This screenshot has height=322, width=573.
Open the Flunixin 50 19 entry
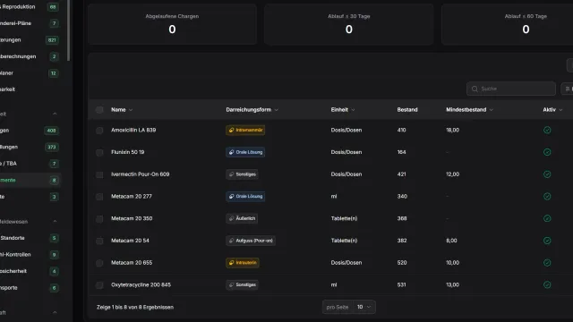pos(127,152)
